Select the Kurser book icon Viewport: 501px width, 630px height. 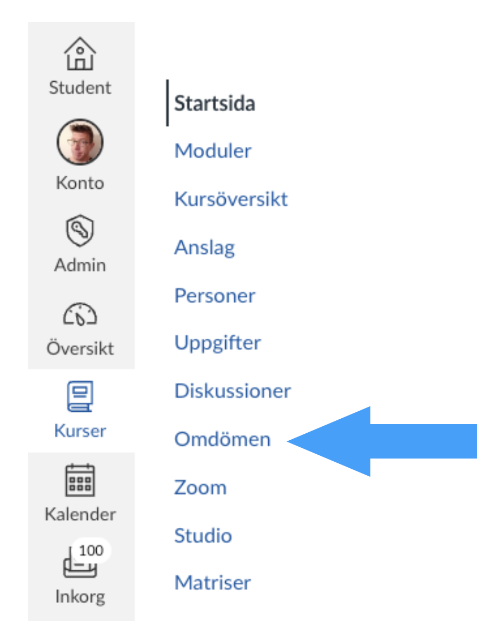[x=80, y=397]
